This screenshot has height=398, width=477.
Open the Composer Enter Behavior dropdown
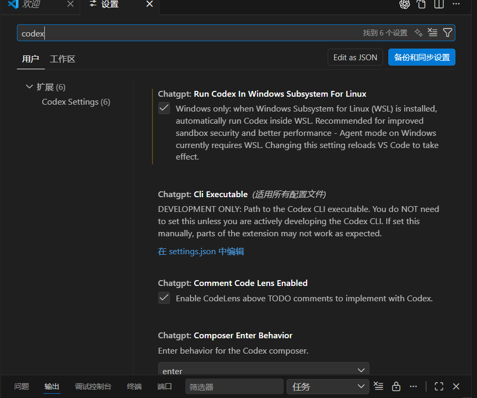click(263, 368)
